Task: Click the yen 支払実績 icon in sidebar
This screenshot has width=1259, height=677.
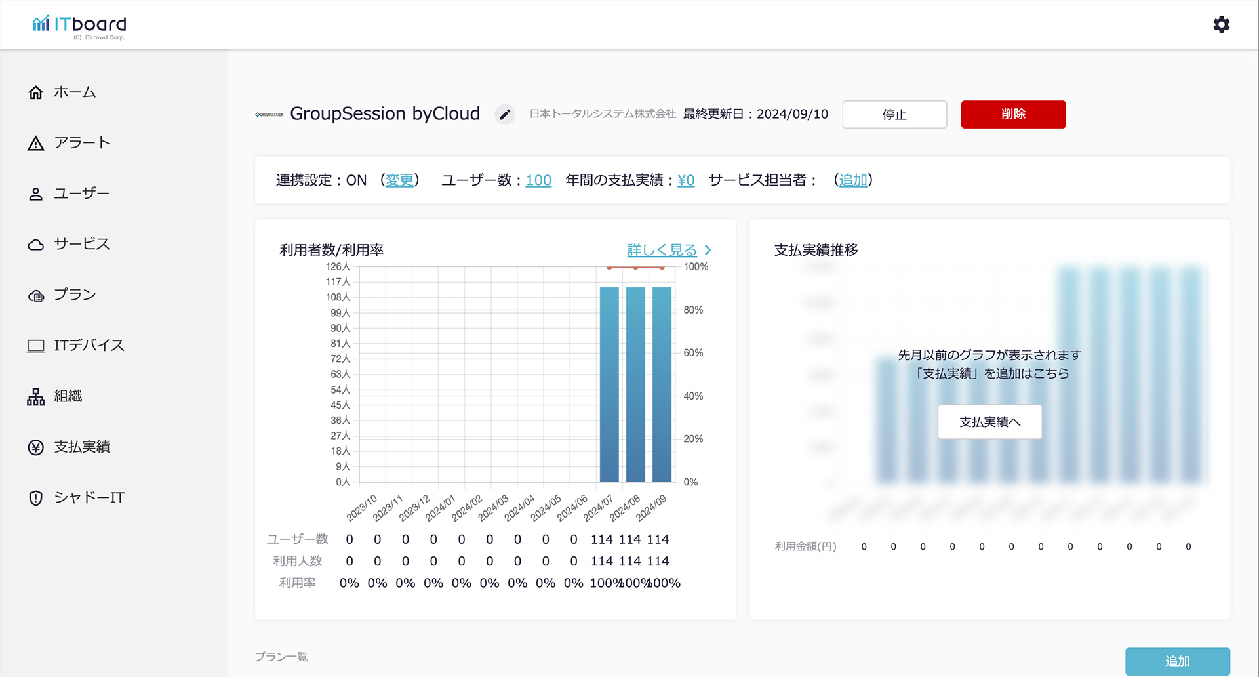Action: (x=36, y=447)
